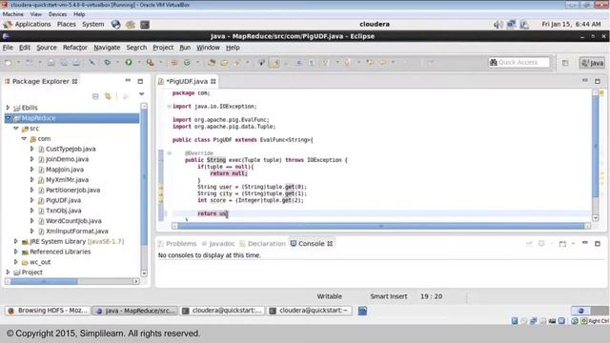
Task: Click the workspace switcher icon in bottom panel
Action: tap(589, 311)
